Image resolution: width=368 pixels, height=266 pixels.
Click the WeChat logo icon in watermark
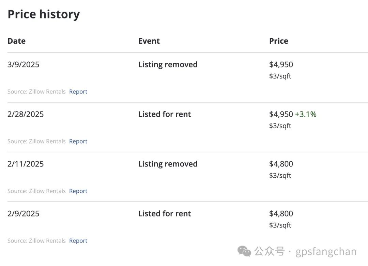[244, 251]
